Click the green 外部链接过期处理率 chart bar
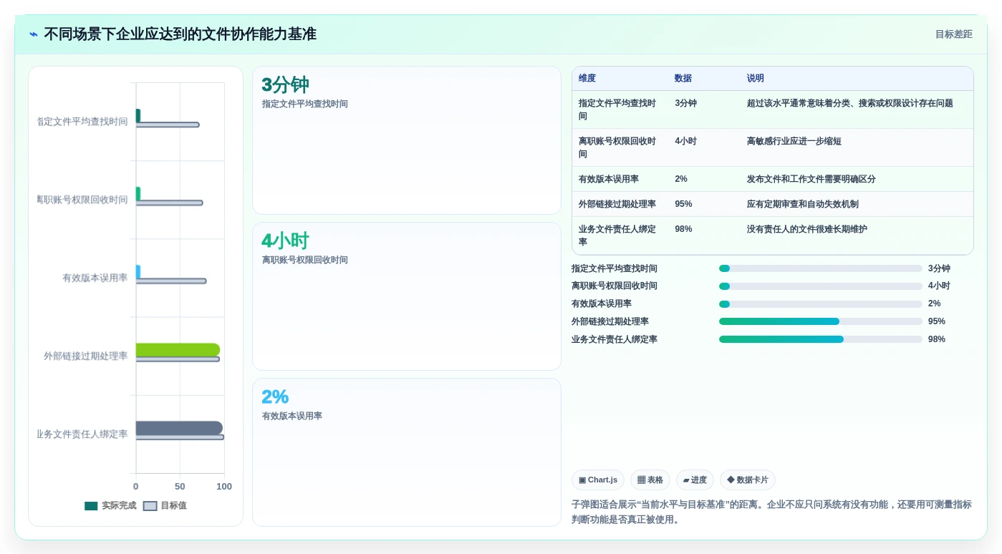 point(178,350)
